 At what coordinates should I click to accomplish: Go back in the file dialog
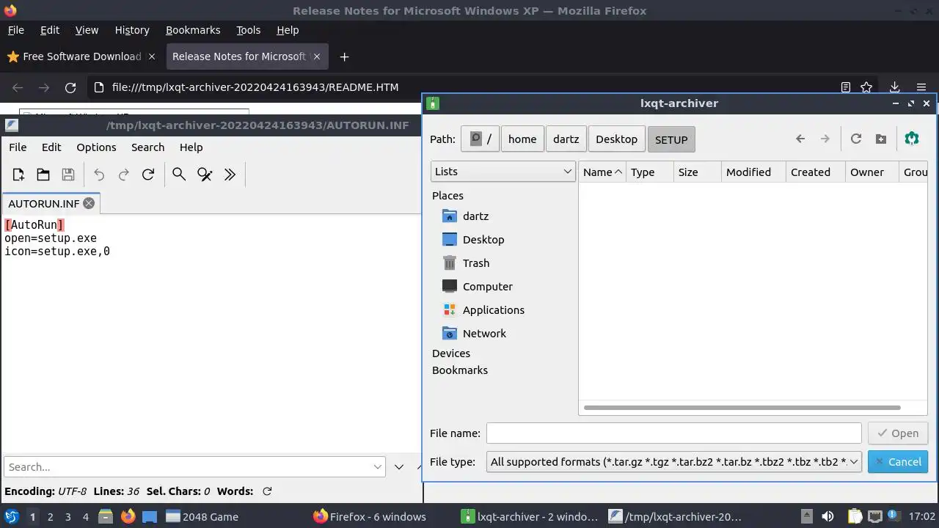click(800, 139)
